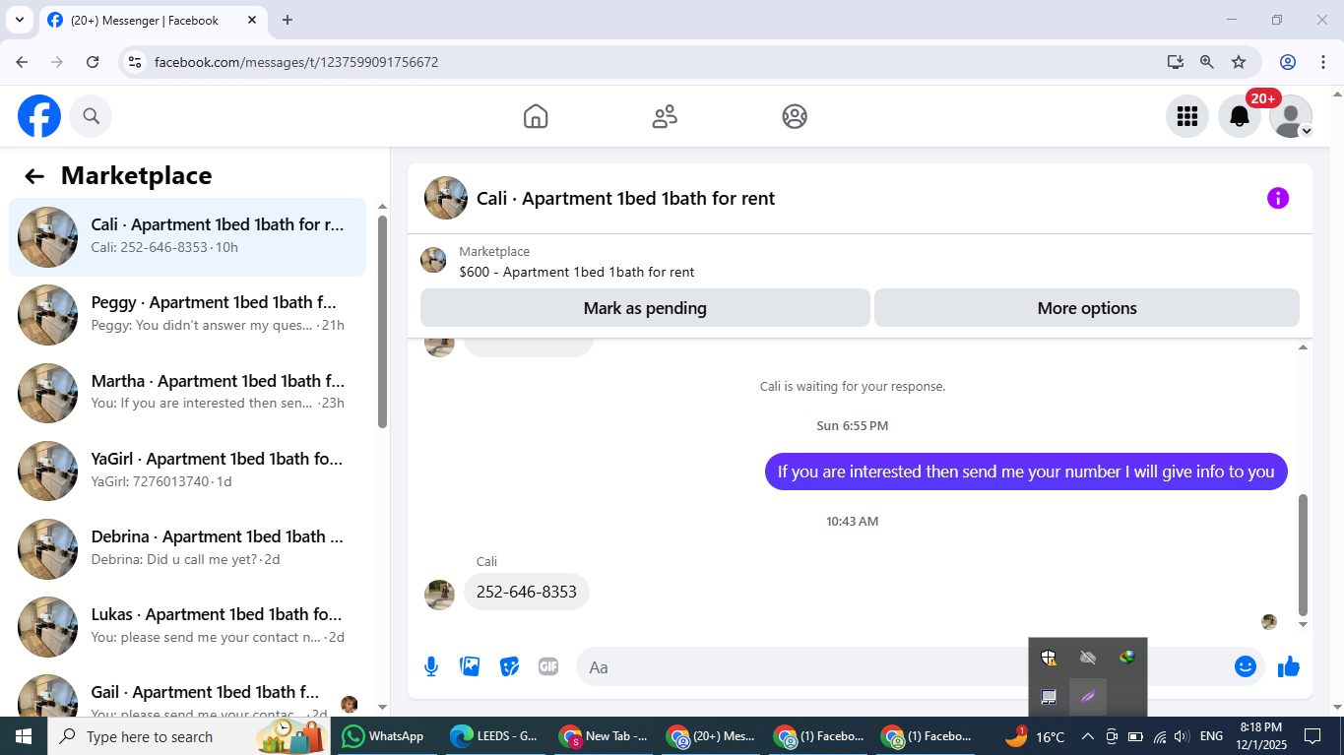Open the Lukas conversation
This screenshot has height=755, width=1344.
[187, 626]
